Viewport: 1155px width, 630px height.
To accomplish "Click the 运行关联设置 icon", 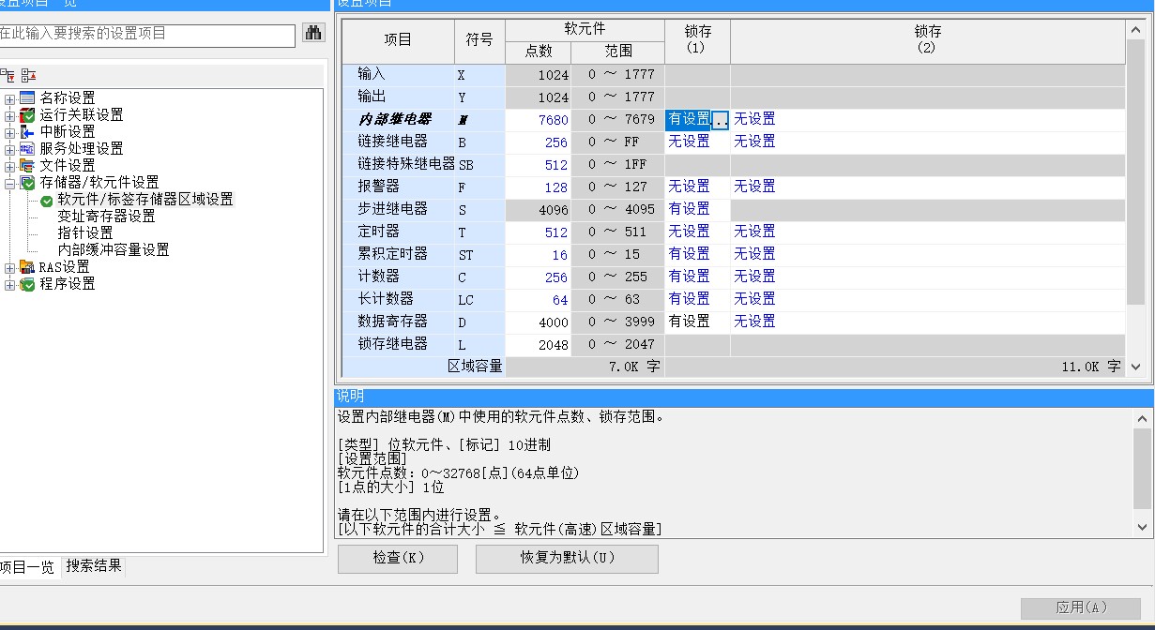I will pyautogui.click(x=27, y=115).
